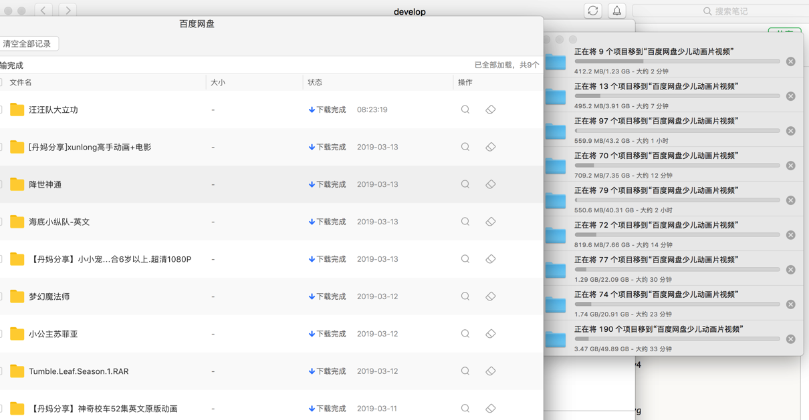Viewport: 809px width, 420px height.
Task: Select the 汪汪队大立功 folder row
Action: coord(271,110)
